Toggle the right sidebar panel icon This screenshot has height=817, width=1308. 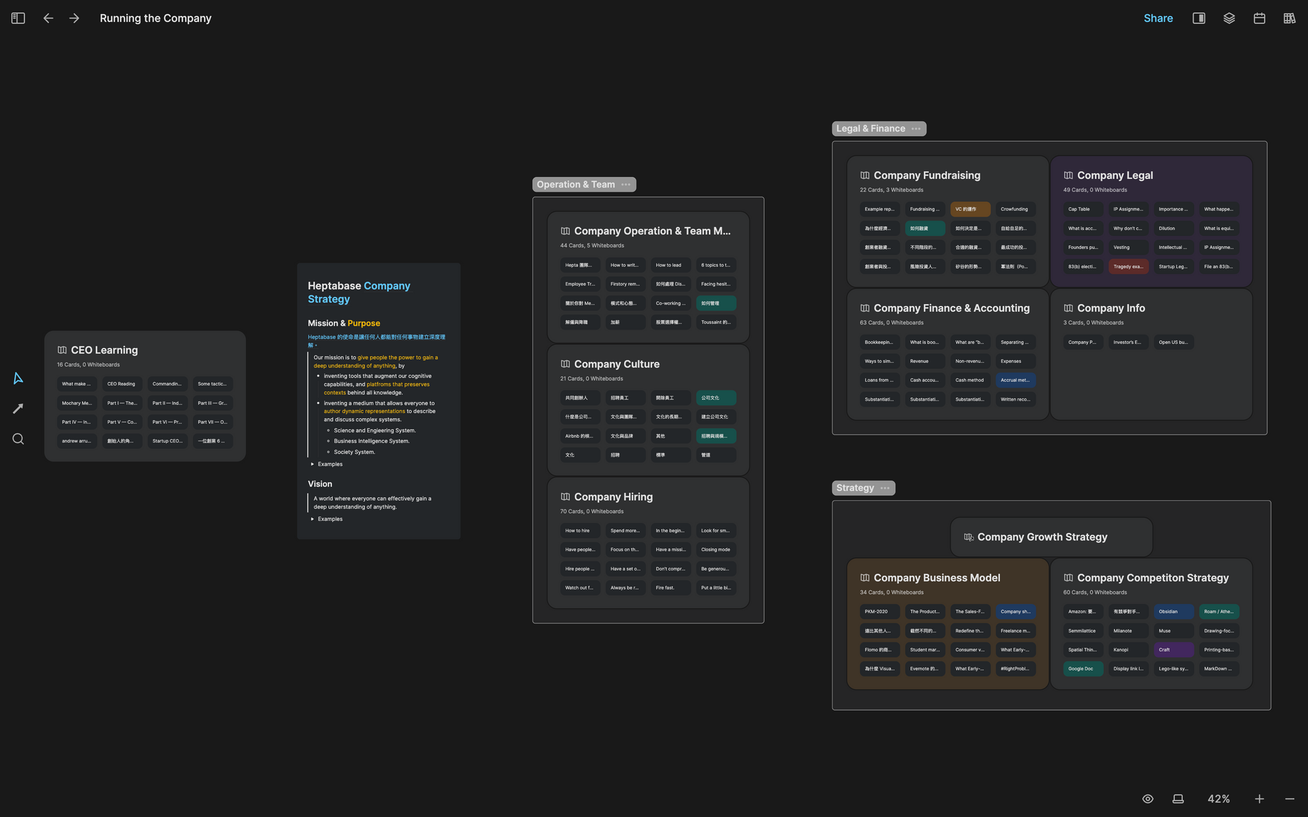click(x=1199, y=18)
